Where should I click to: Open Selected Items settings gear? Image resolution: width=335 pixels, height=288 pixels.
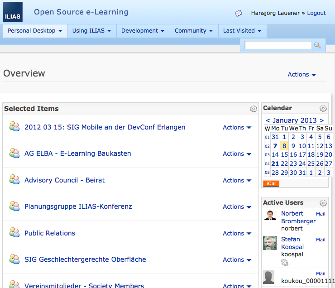point(254,109)
